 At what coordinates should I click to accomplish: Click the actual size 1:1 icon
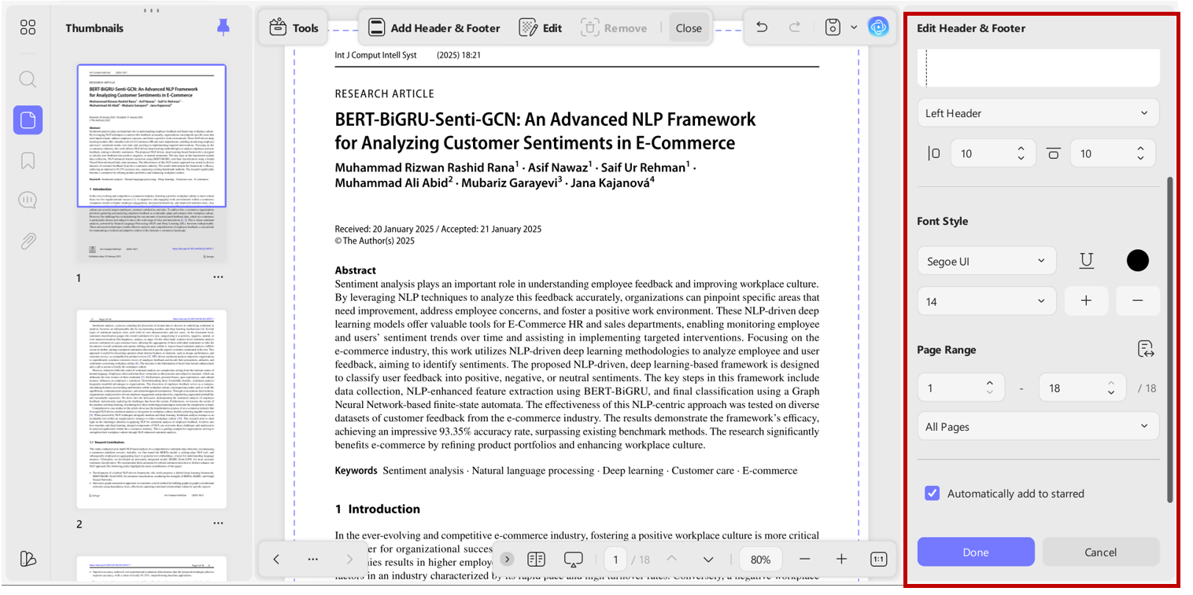click(x=878, y=559)
